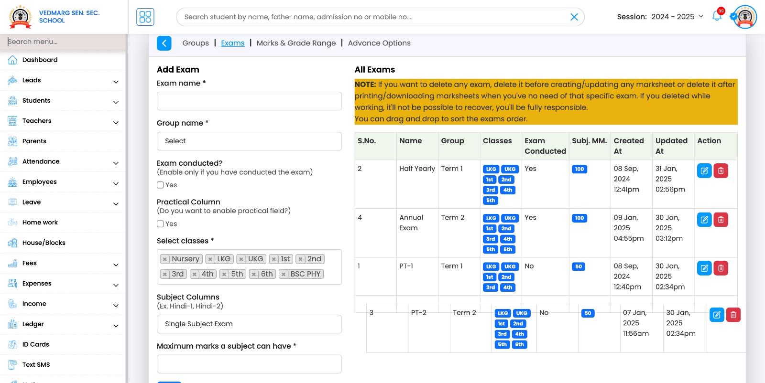
Task: Click the Students sidebar icon
Action: coord(12,101)
